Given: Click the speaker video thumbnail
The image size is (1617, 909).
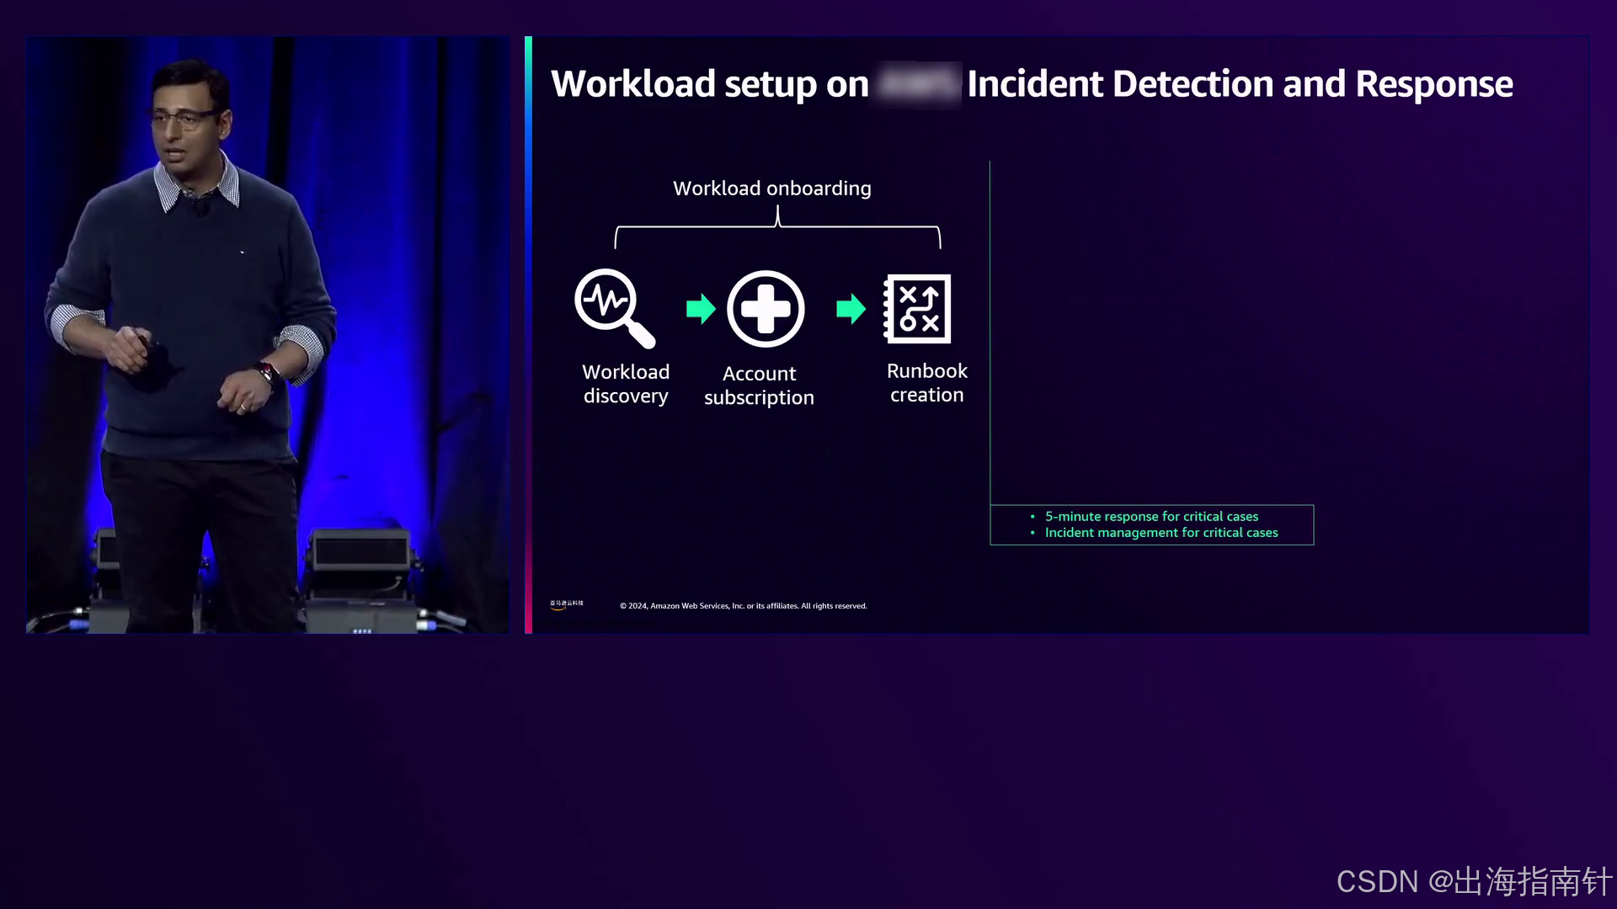Looking at the screenshot, I should 267,335.
